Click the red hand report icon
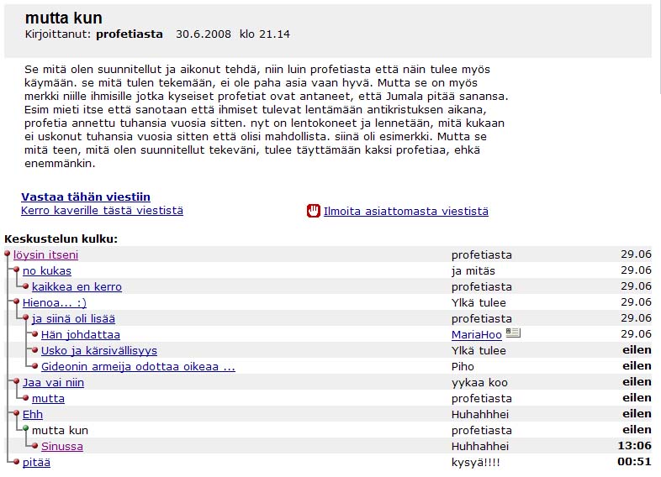The image size is (661, 477). pyautogui.click(x=314, y=211)
